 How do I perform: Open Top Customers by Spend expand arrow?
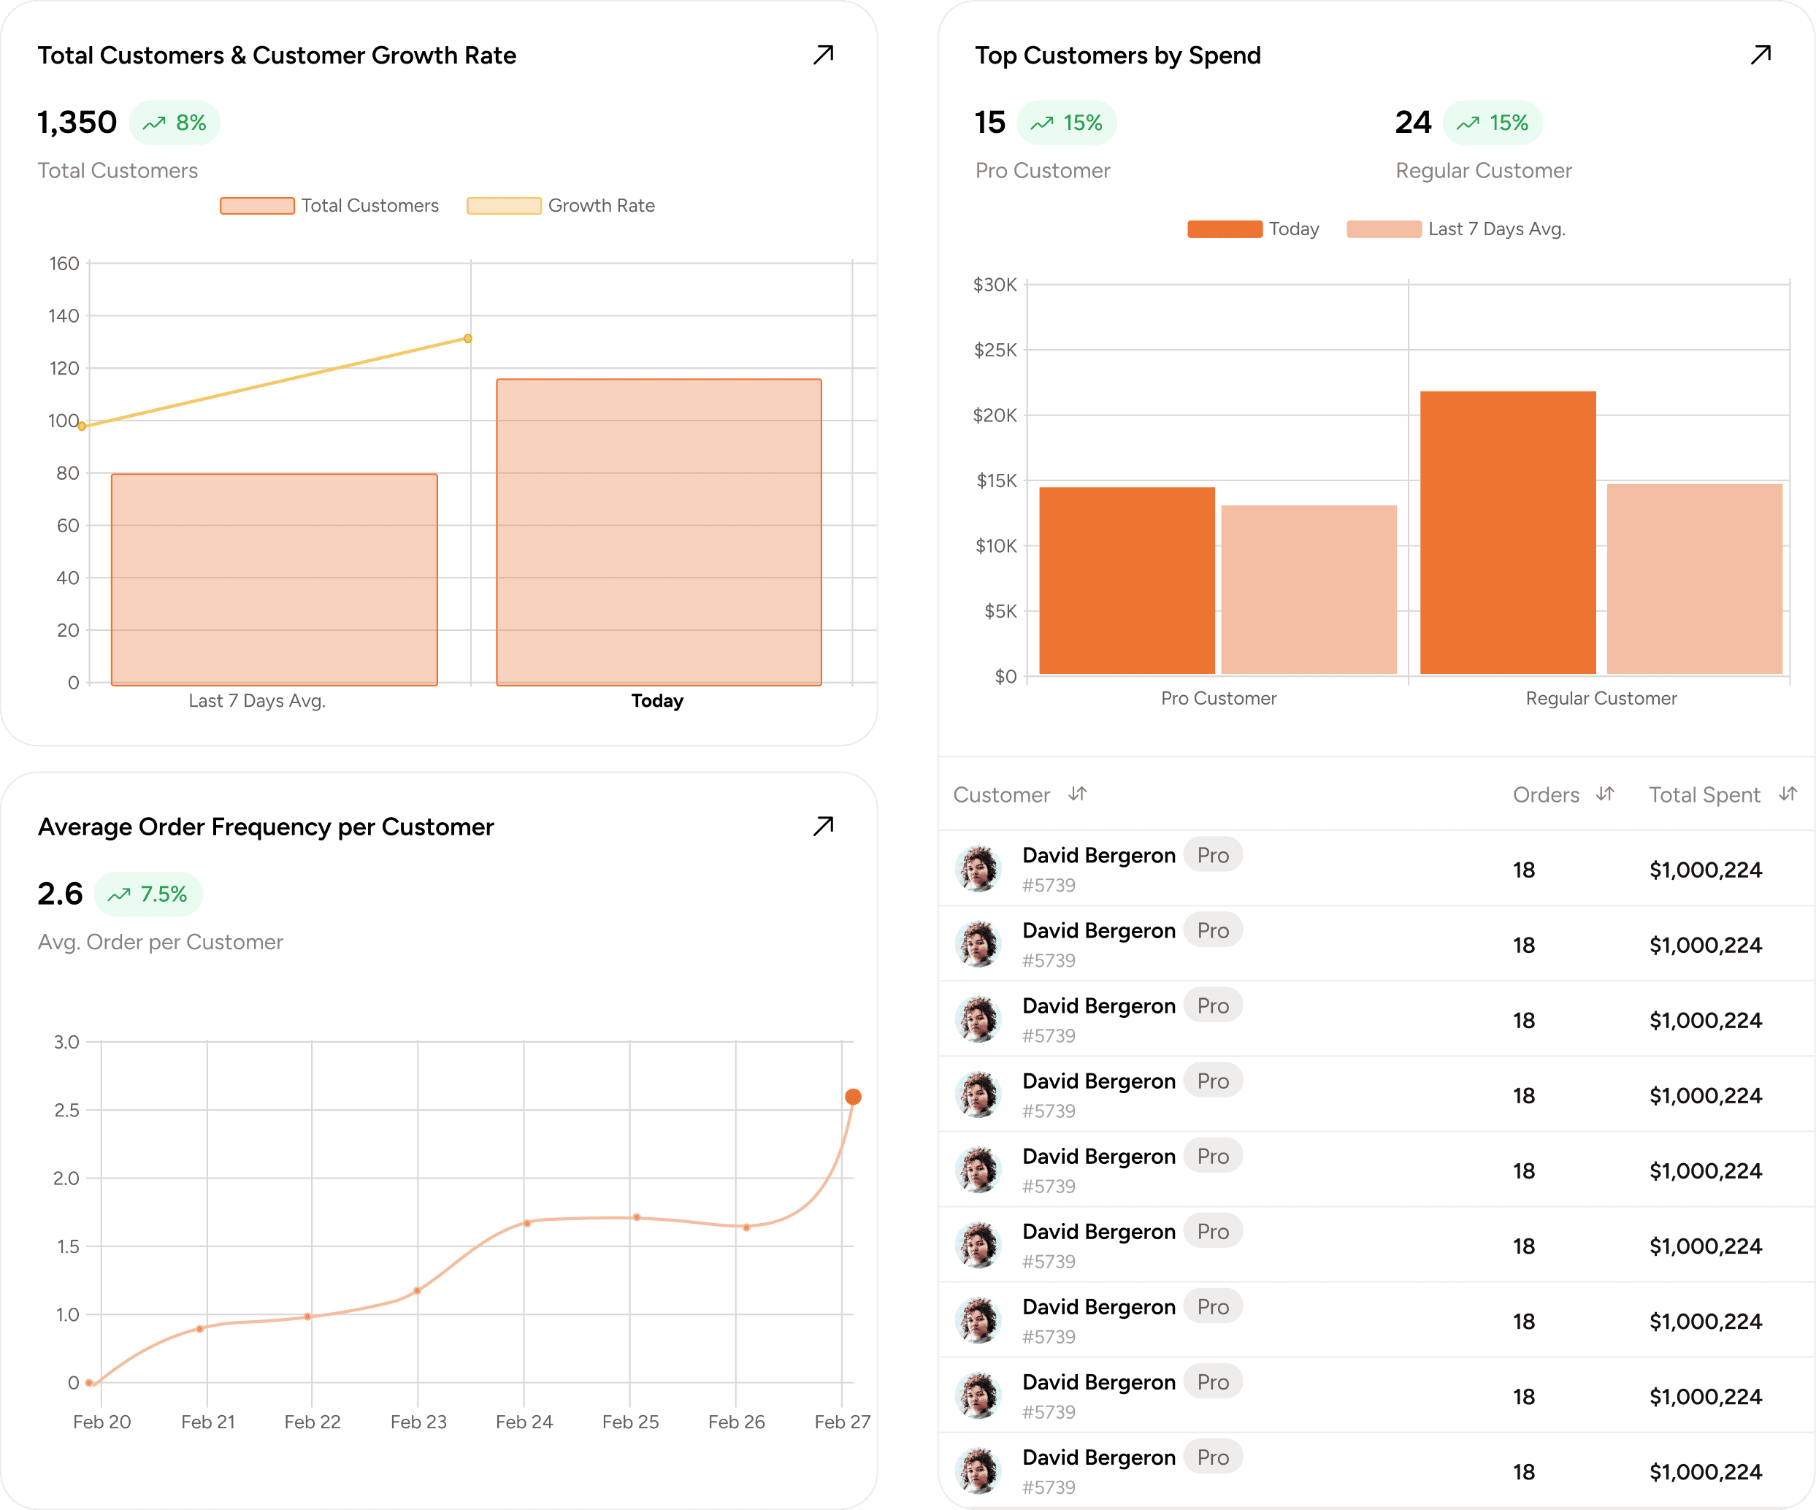point(1760,55)
